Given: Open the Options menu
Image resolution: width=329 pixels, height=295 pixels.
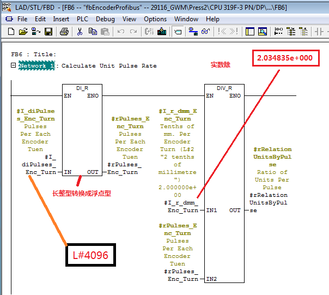Looking at the screenshot, I should click(155, 19).
